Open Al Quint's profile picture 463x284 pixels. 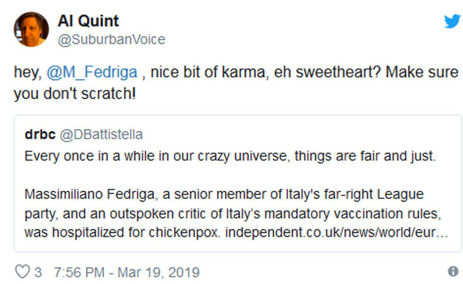[31, 30]
